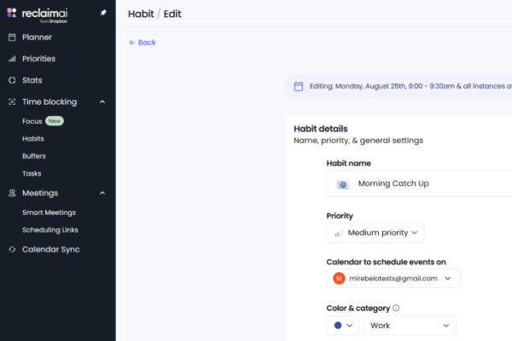The image size is (512, 341).
Task: Click the habit emoji icon picker
Action: tap(342, 184)
